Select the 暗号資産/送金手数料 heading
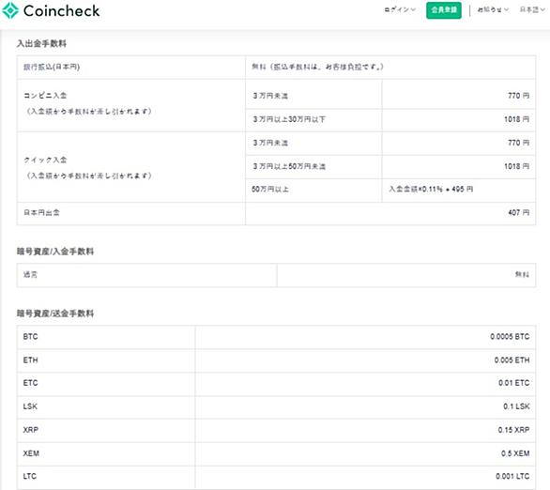This screenshot has width=550, height=490. click(55, 314)
